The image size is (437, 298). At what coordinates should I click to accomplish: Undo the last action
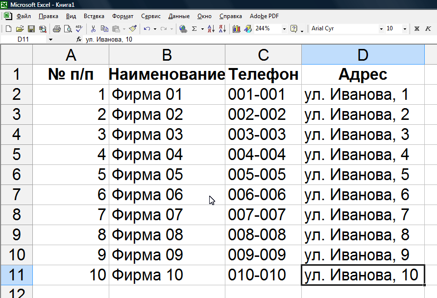[147, 29]
